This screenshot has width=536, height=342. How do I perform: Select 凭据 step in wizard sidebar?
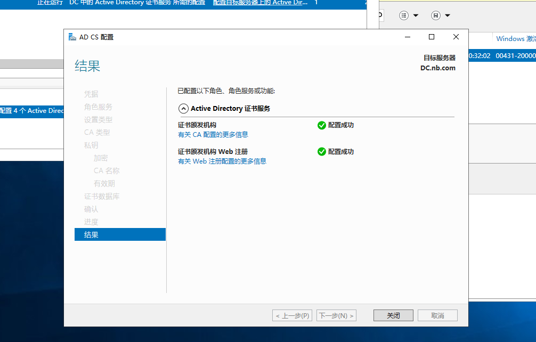(91, 94)
